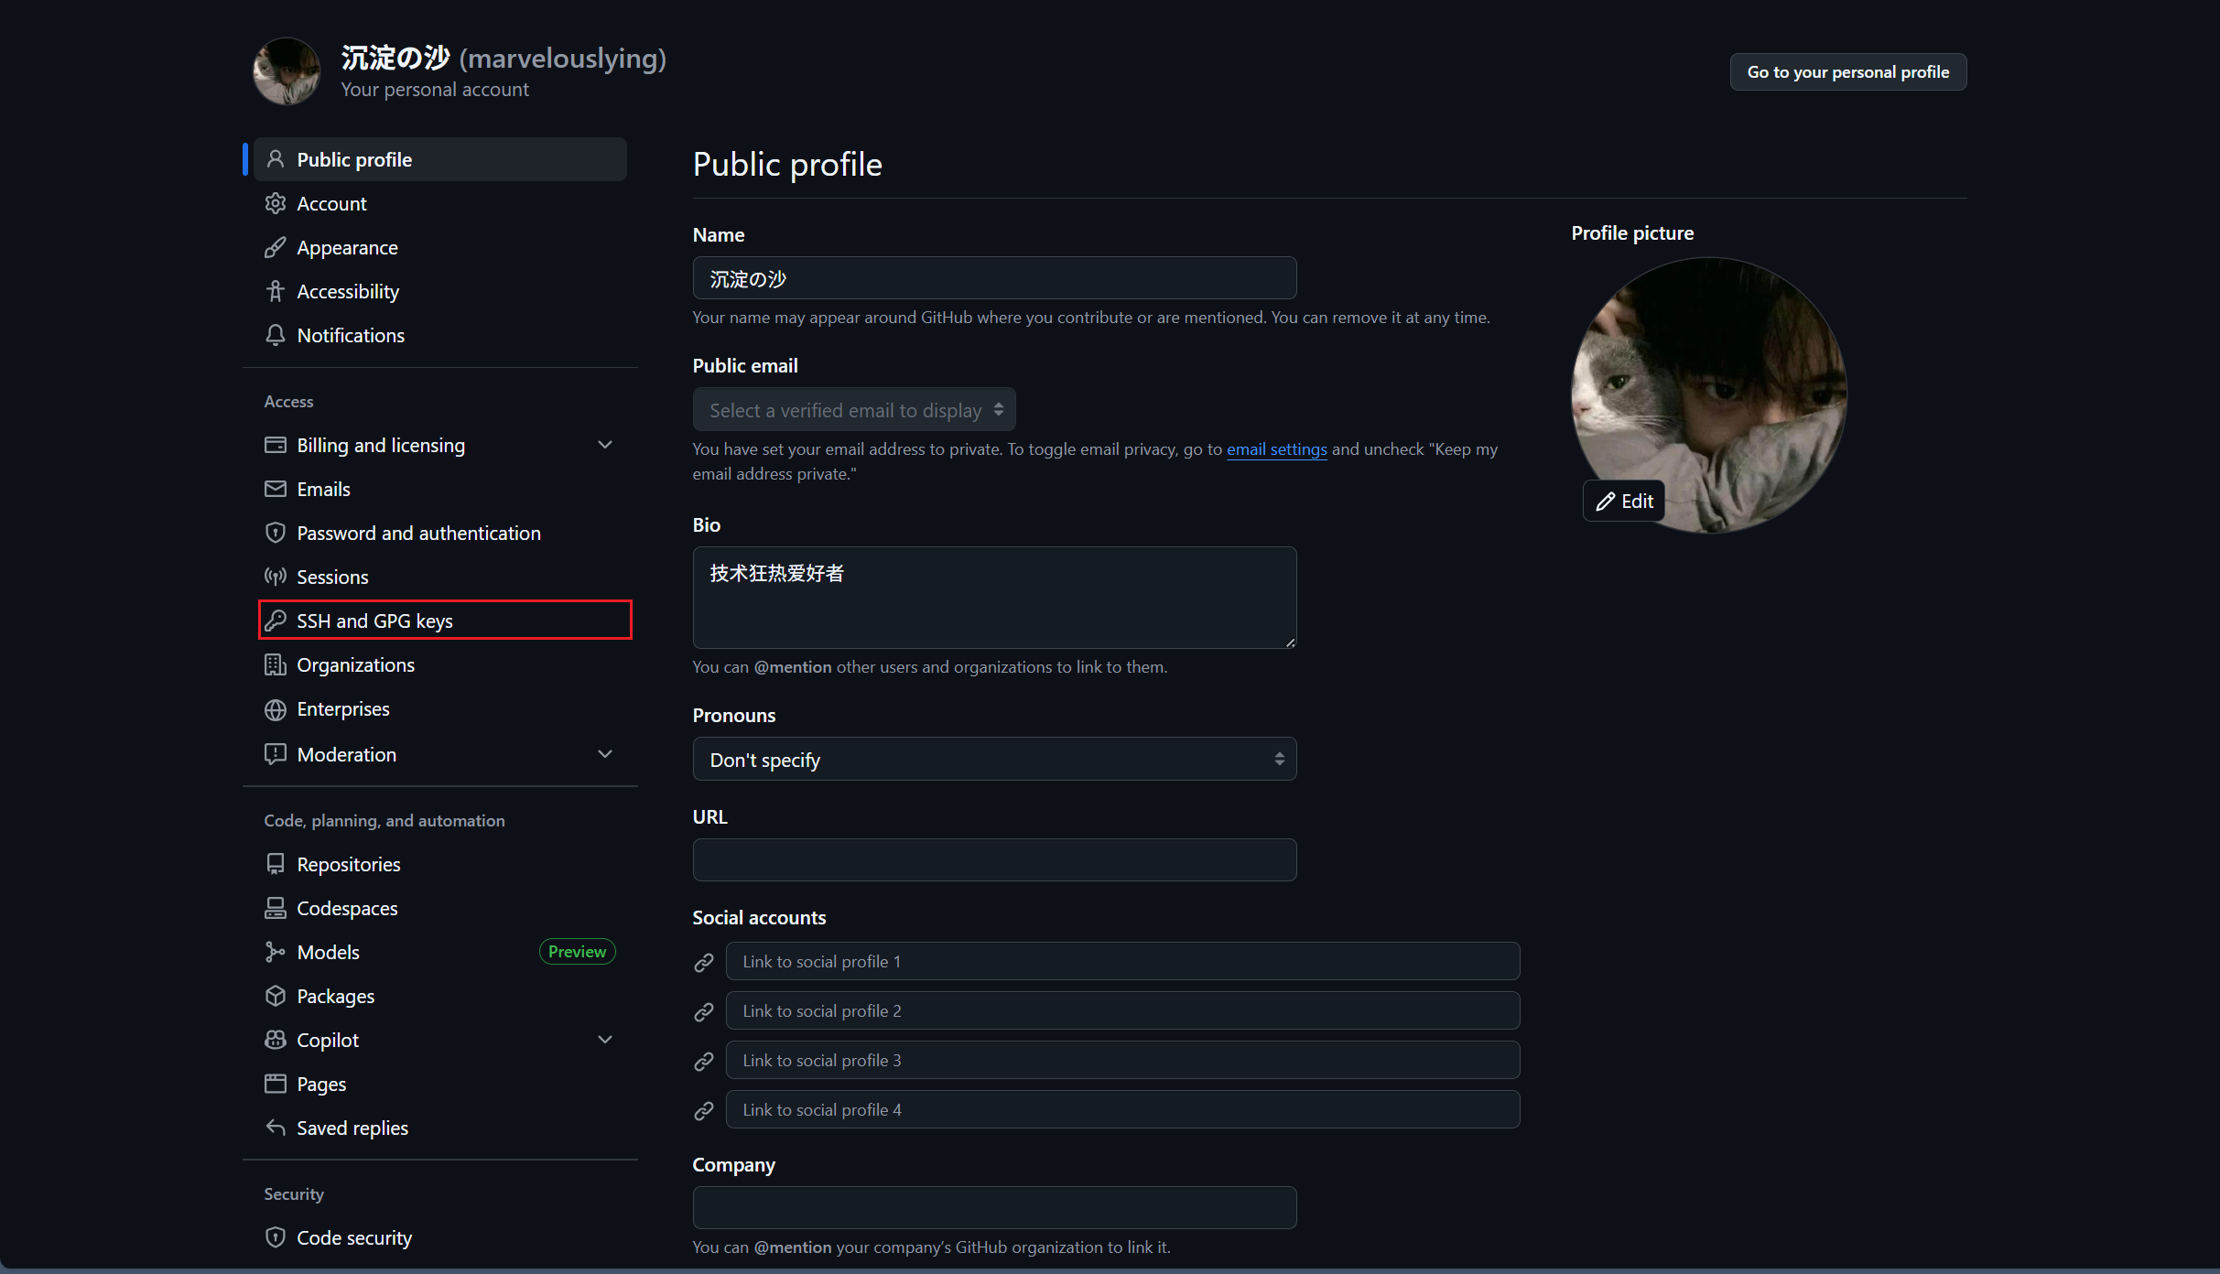This screenshot has height=1274, width=2220.
Task: Click the Copilot icon in sidebar
Action: [276, 1040]
